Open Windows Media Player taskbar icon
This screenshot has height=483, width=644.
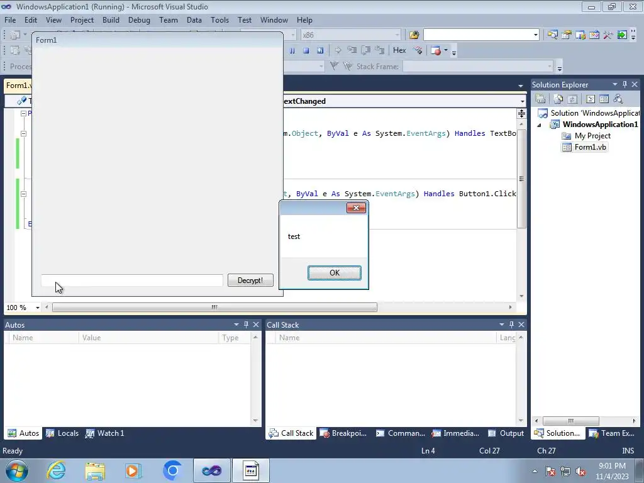[x=133, y=470]
